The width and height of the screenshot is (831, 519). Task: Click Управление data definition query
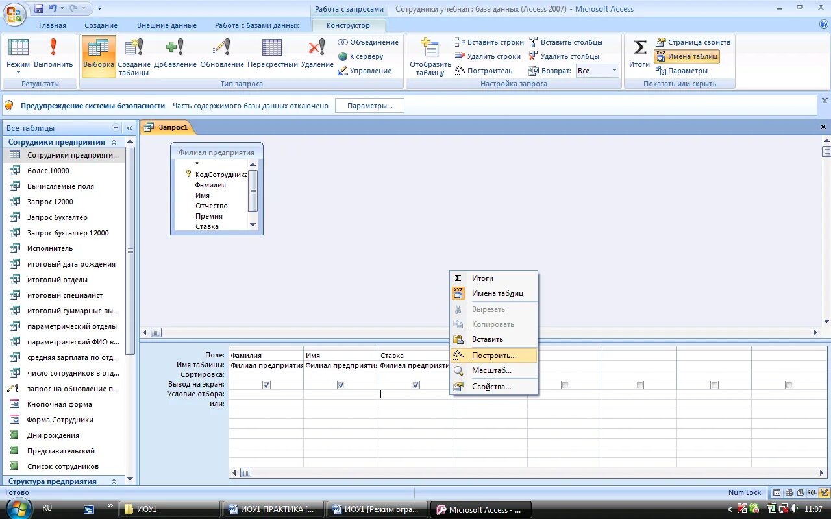coord(365,71)
